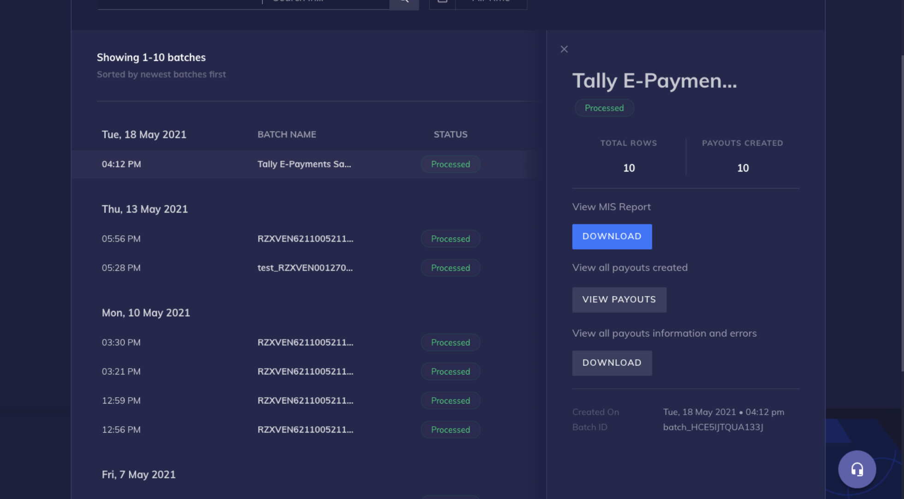This screenshot has width=904, height=499.
Task: Open the All Time date range dropdown
Action: (491, 3)
